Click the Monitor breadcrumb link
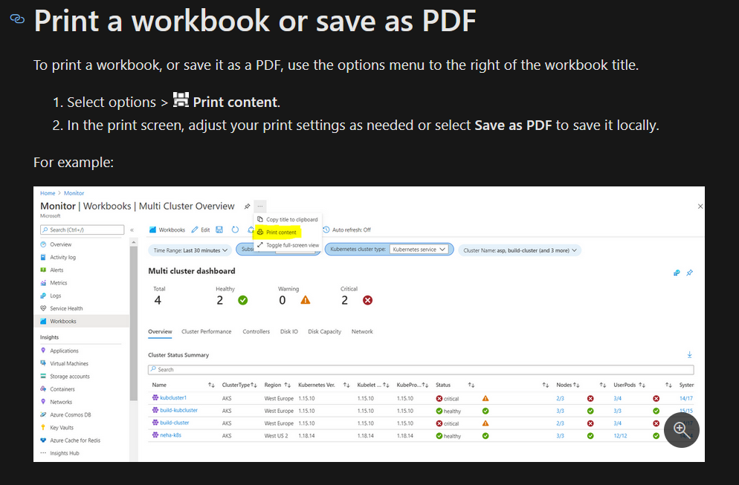 [x=74, y=193]
